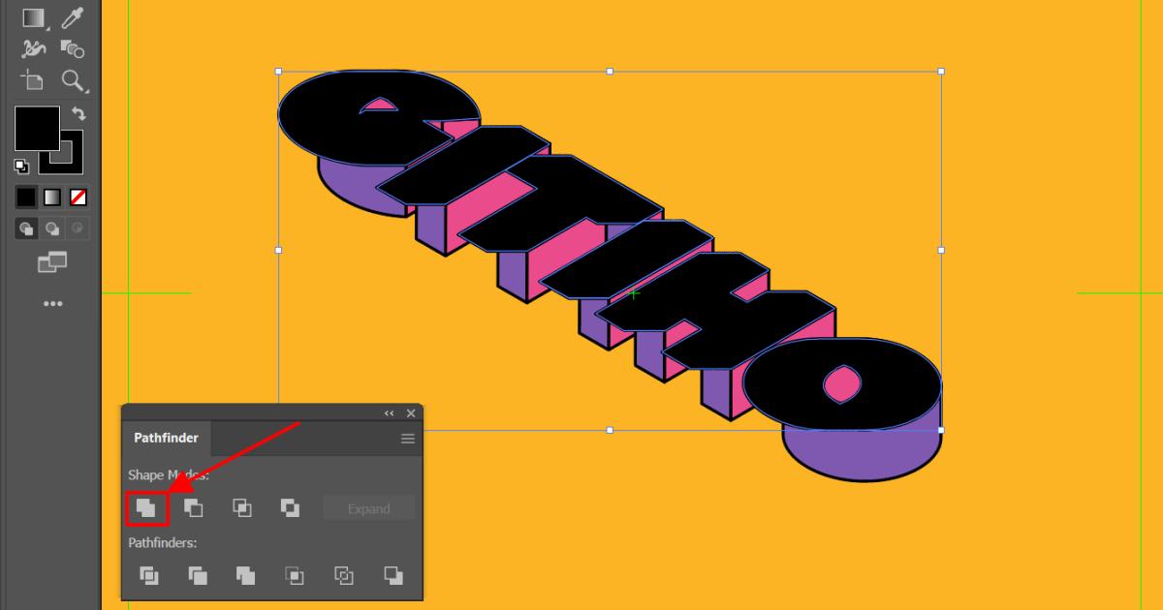
Task: Enable Draw Normal mode
Action: 26,229
